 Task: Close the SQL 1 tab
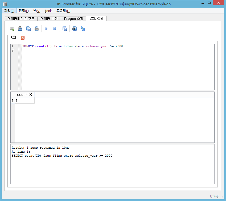23,38
